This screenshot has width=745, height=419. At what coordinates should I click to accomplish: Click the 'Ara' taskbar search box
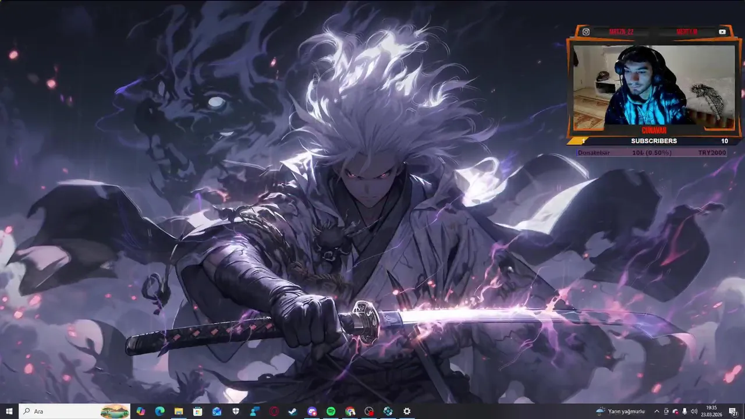(75, 411)
